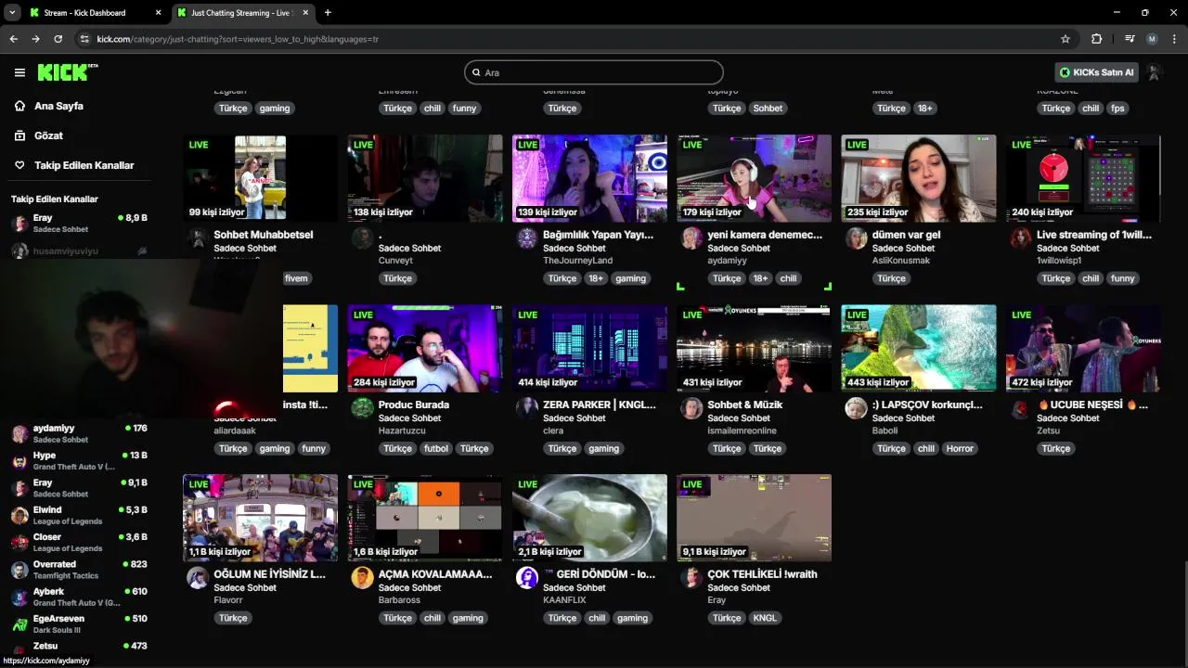Select futbol tag under Produc Burada
The image size is (1188, 668).
point(436,448)
